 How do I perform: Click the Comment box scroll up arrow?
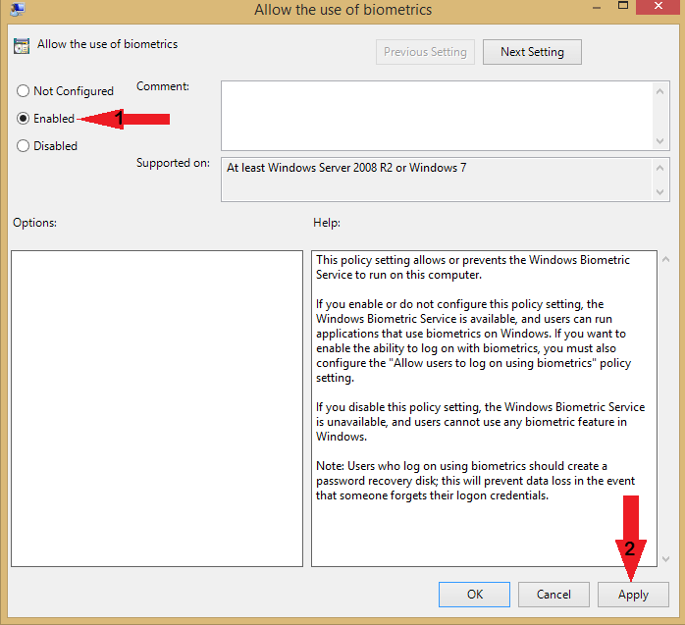click(x=660, y=91)
